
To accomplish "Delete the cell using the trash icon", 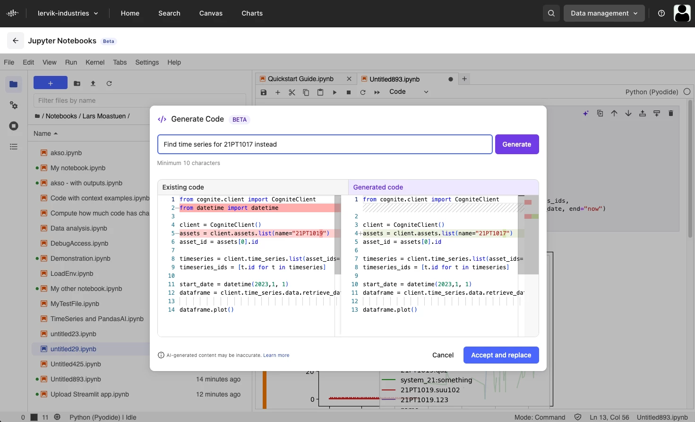I will coord(671,113).
